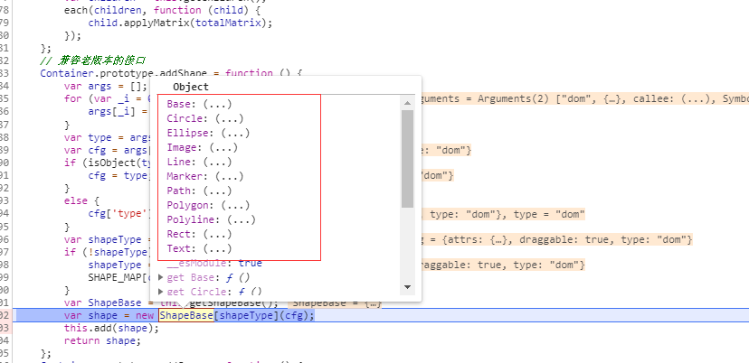Click the 'this.add(shape);' code line
Viewport: 749px width, 363px height.
point(111,328)
